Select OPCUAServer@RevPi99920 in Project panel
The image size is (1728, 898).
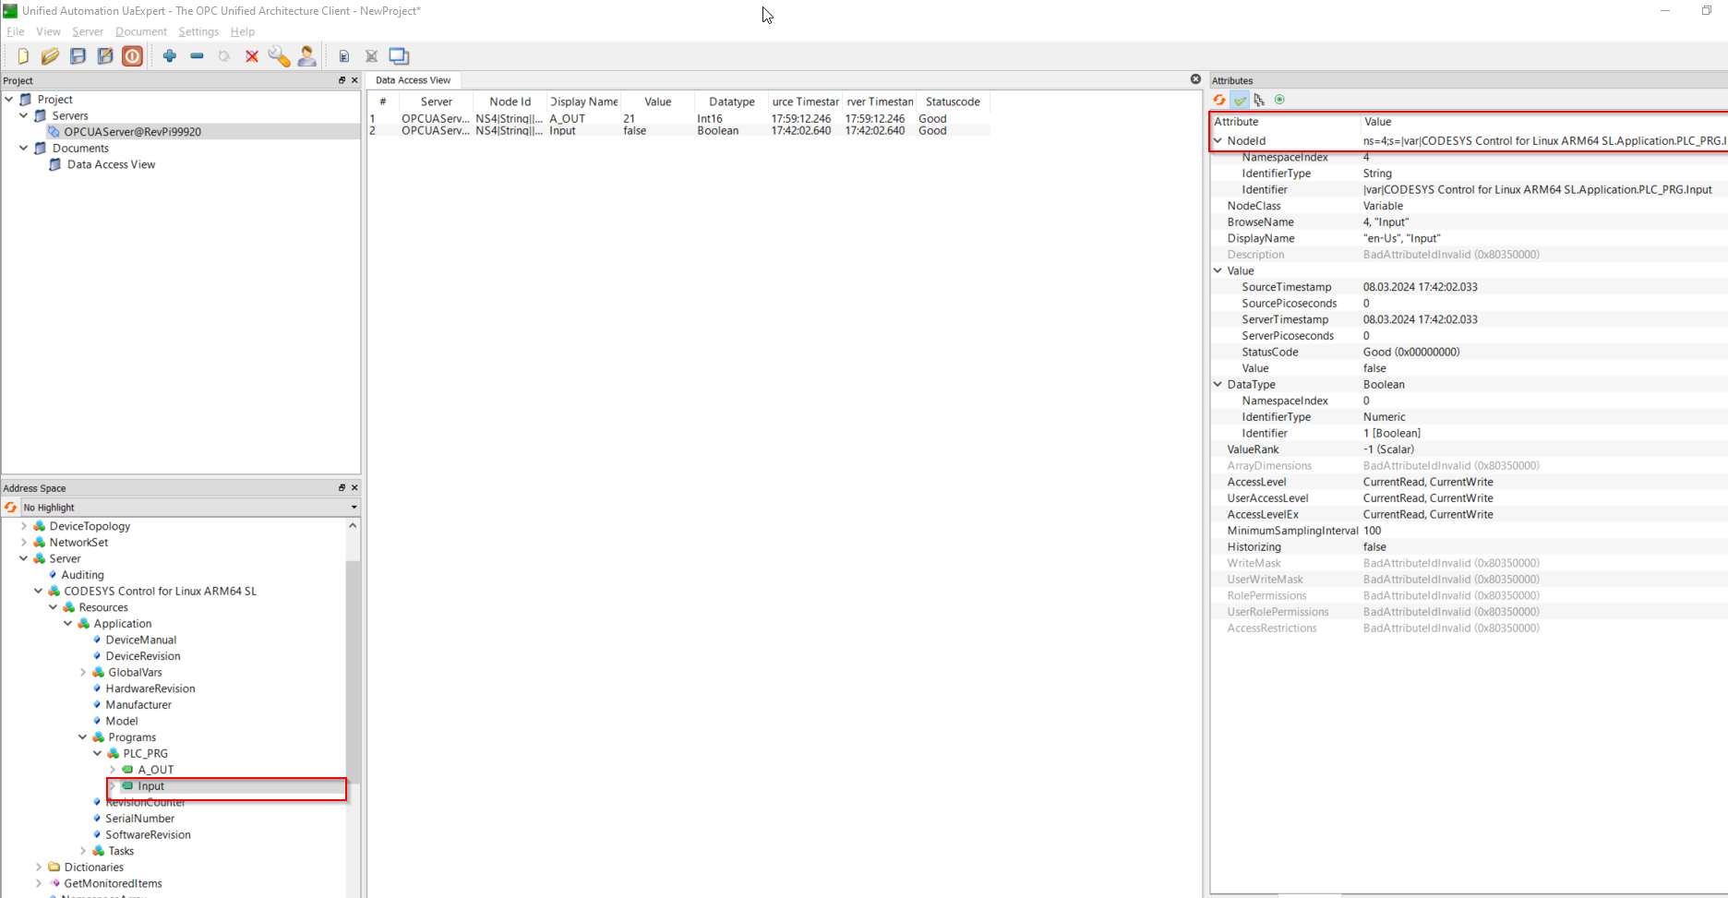click(x=132, y=131)
